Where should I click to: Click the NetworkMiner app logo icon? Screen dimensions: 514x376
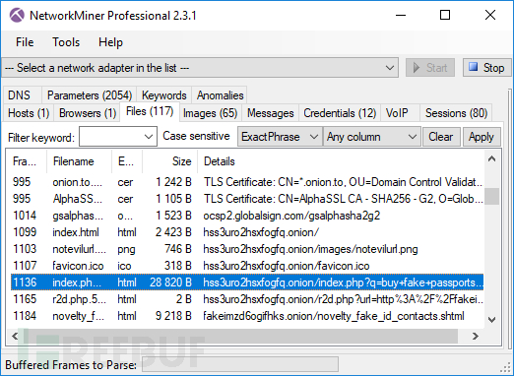17,15
